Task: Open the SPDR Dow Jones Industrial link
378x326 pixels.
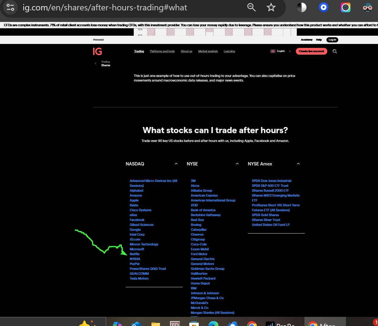Action: click(271, 181)
